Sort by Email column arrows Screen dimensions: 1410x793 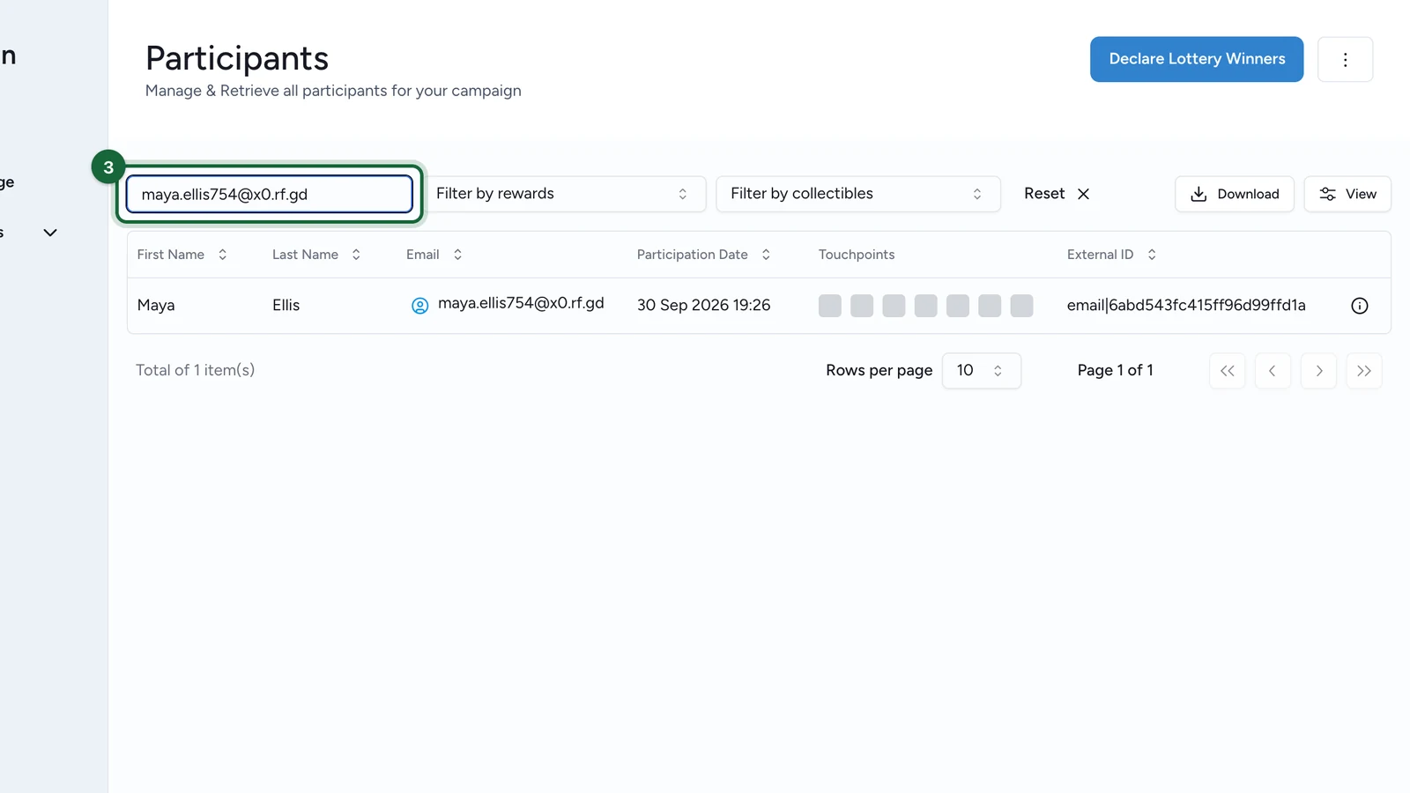457,255
